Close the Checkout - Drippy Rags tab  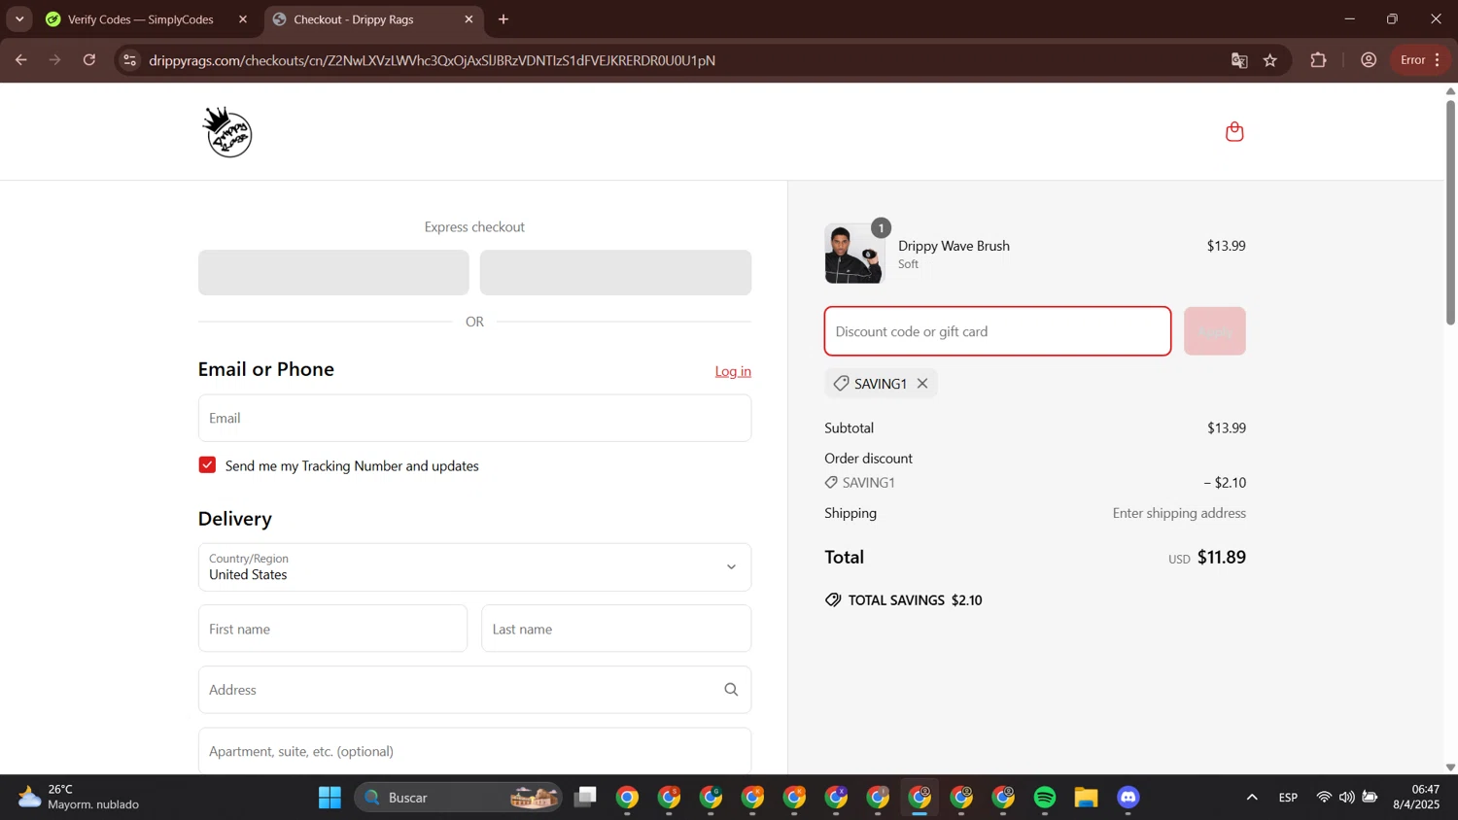tap(469, 19)
